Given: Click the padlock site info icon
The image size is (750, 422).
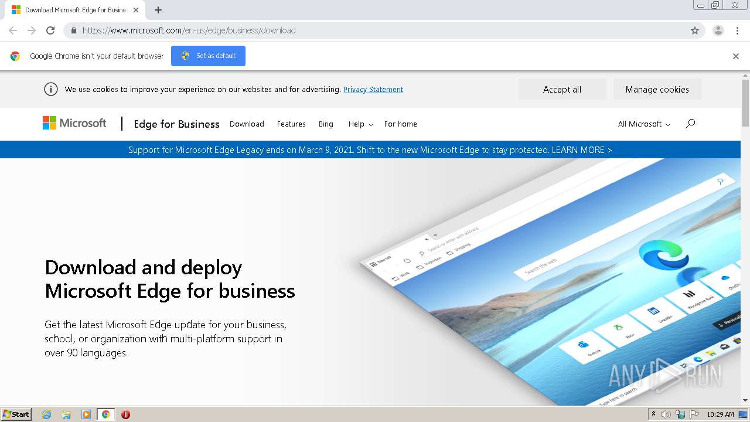Looking at the screenshot, I should pos(74,30).
